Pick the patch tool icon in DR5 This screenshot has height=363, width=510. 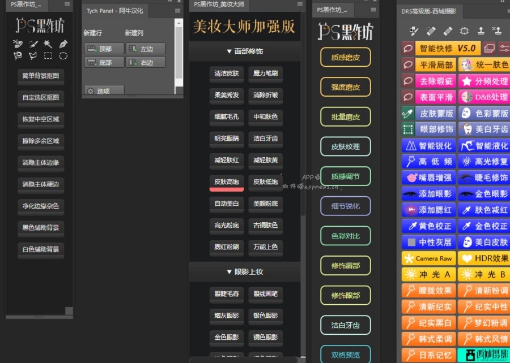point(464,31)
